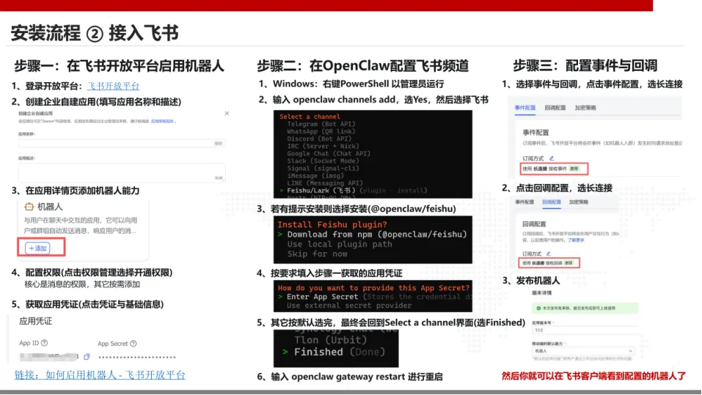Select "iMessage (imsg)" channel line

(315, 176)
